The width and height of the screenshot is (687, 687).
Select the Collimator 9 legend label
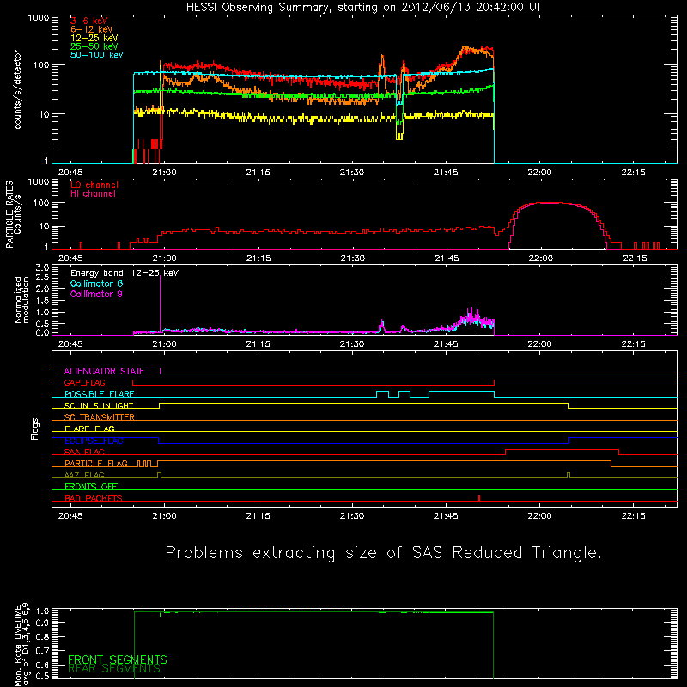tap(96, 294)
